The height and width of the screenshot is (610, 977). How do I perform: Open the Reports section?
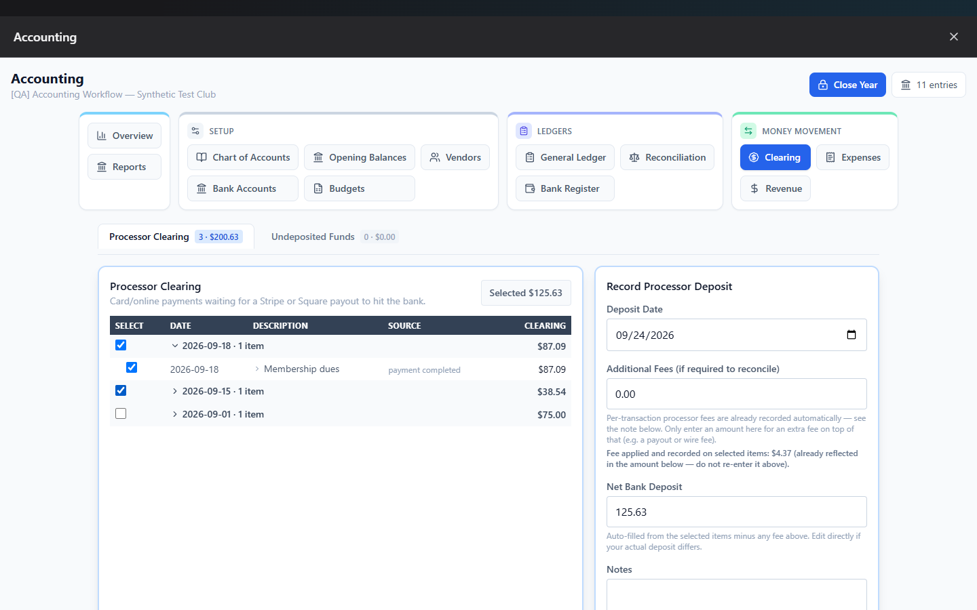[124, 167]
